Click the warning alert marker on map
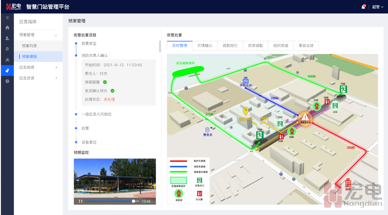Image resolution: width=388 pixels, height=215 pixels. (304, 118)
